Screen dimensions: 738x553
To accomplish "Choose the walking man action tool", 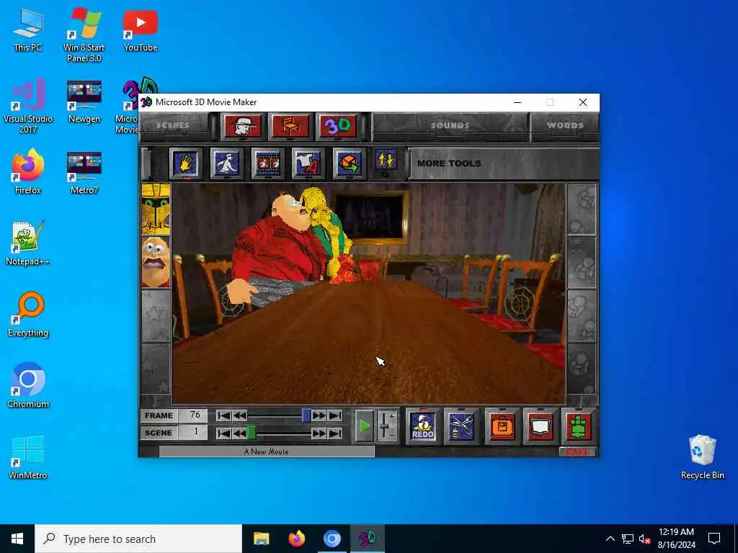I will tap(226, 163).
